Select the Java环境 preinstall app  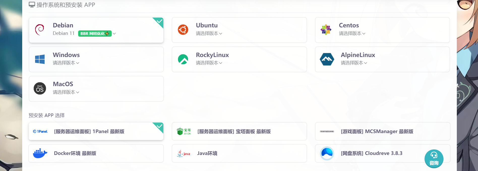coord(239,153)
